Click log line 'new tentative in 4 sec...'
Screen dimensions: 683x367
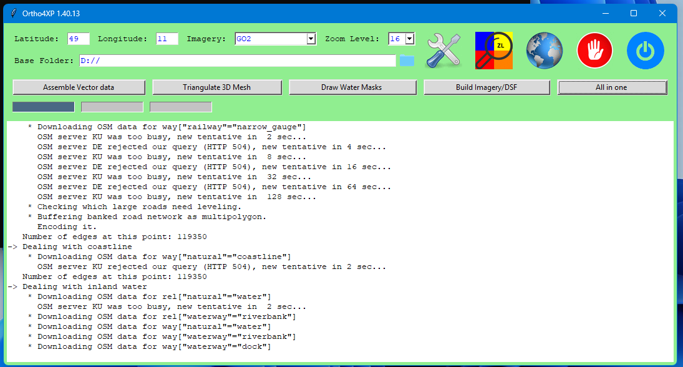pos(211,147)
